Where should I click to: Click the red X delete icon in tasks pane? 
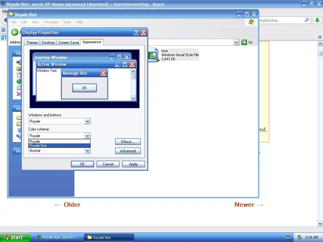pos(19,94)
